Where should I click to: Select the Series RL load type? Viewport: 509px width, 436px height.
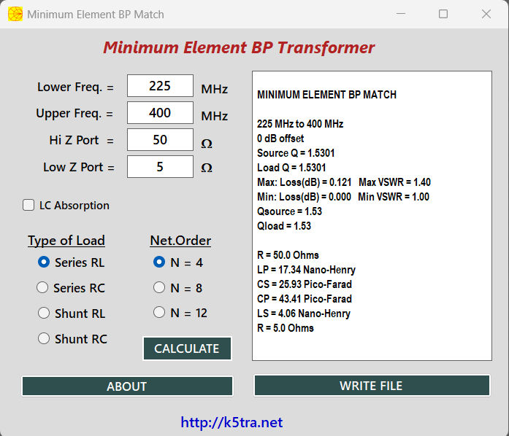coord(44,262)
